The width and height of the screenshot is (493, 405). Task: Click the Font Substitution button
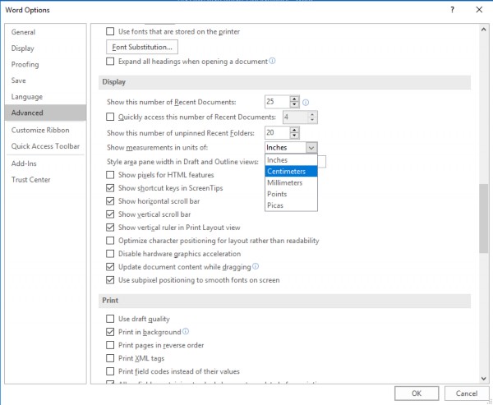click(143, 47)
